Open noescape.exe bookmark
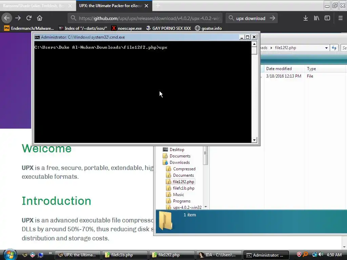Viewport: 347px width, 260px height. 127,28
